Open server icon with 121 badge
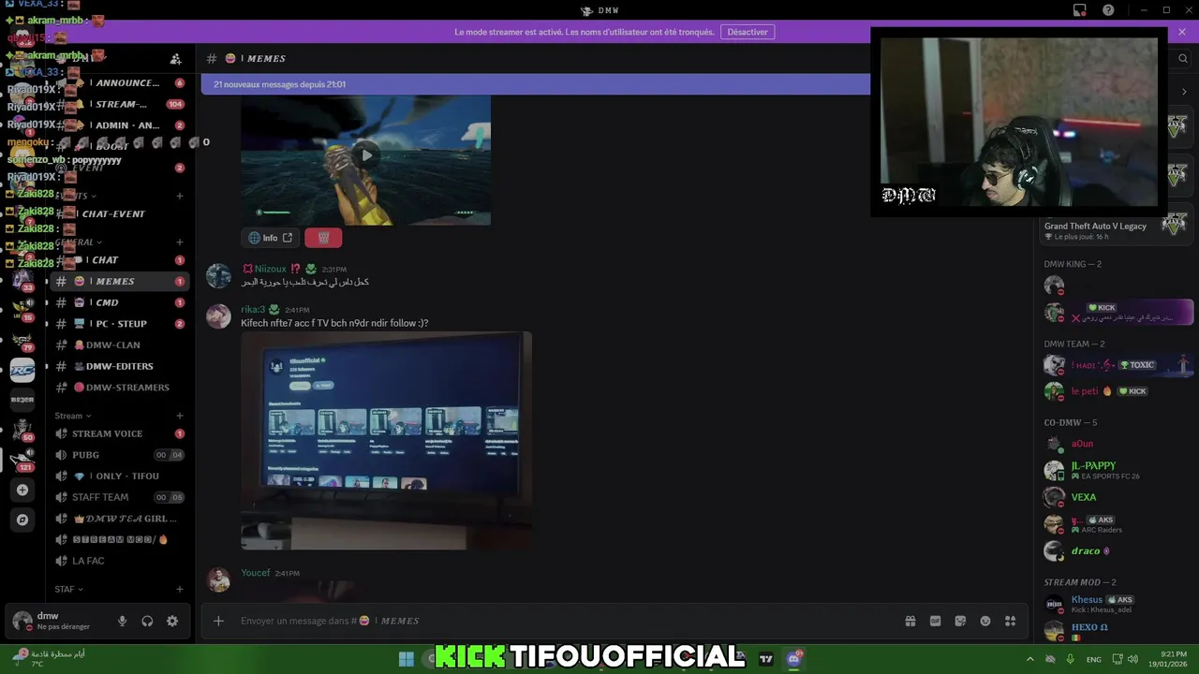Image resolution: width=1199 pixels, height=674 pixels. point(22,458)
